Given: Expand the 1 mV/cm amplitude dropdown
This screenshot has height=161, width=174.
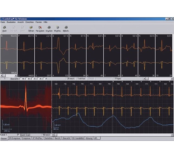Looking at the screenshot, I should tap(82, 79).
